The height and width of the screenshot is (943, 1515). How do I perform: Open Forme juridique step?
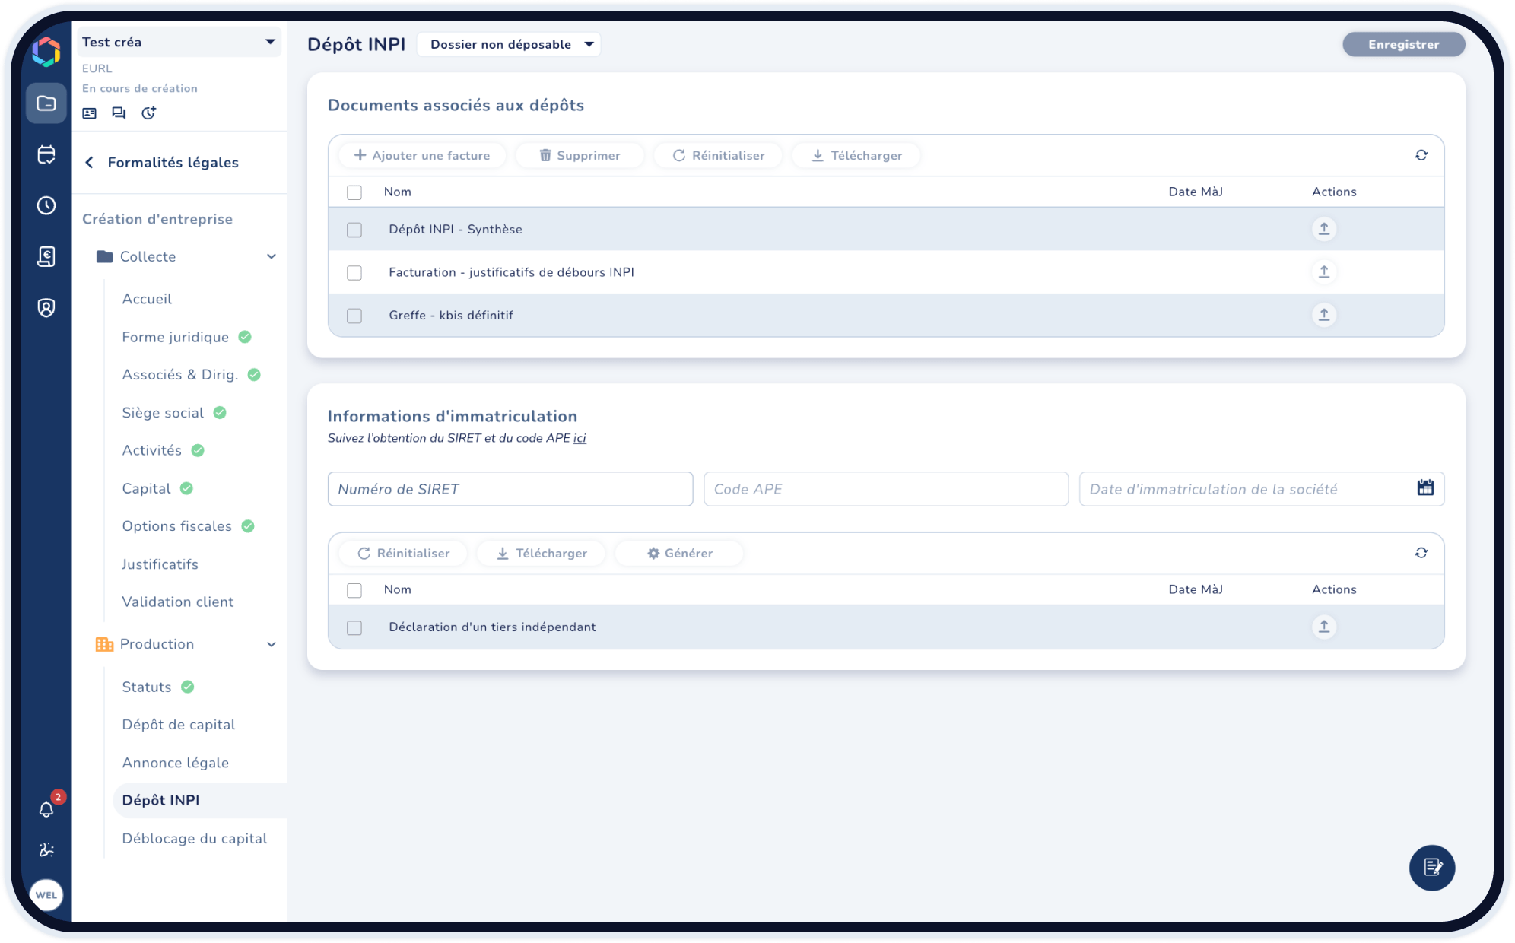click(x=175, y=337)
